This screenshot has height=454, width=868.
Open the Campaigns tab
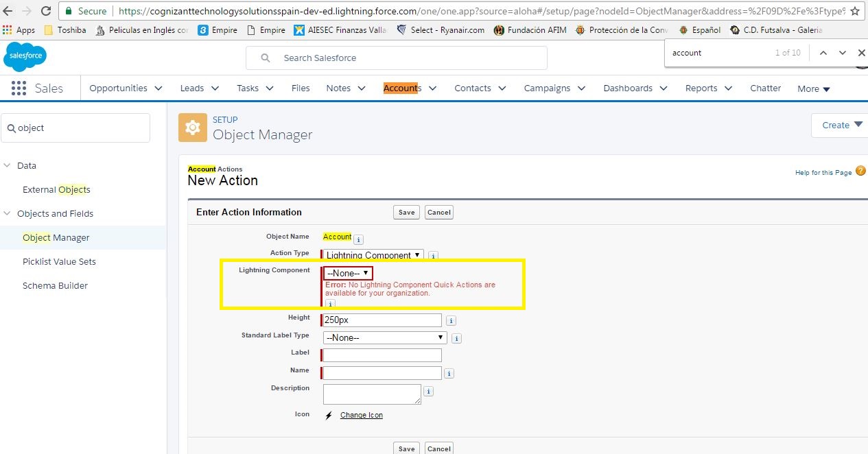point(547,88)
